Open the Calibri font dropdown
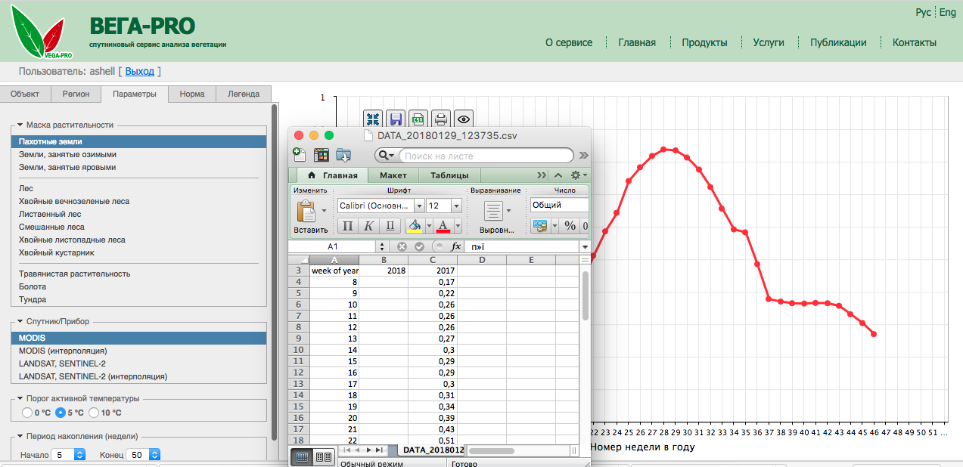 point(420,206)
